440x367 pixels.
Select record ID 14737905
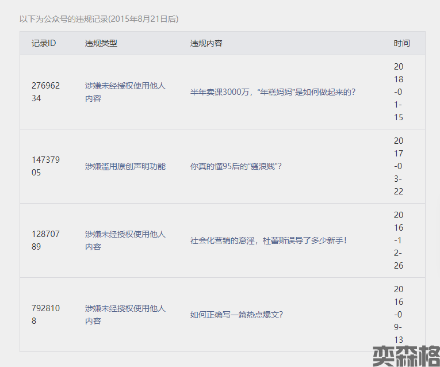tap(45, 166)
